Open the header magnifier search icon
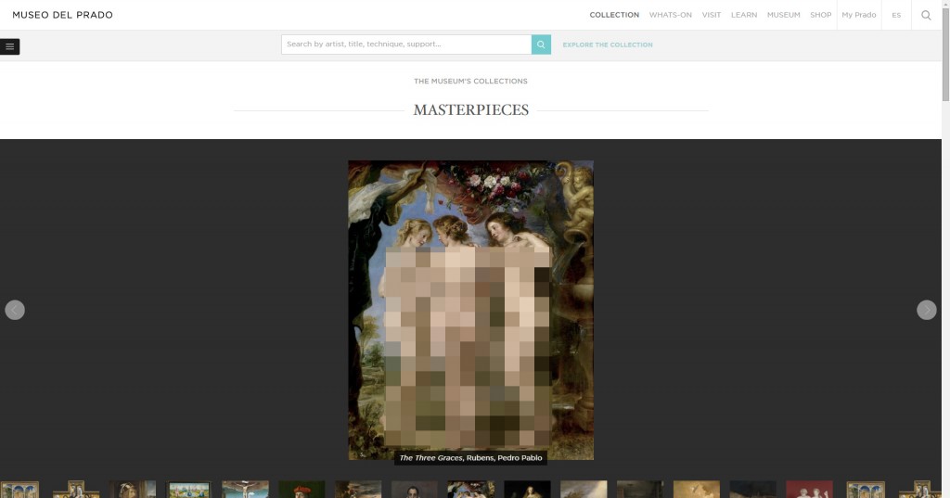Viewport: 950px width, 498px height. (x=926, y=15)
